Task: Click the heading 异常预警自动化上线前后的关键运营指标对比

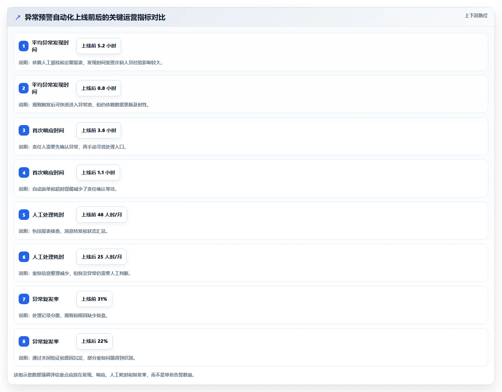Action: coord(95,17)
